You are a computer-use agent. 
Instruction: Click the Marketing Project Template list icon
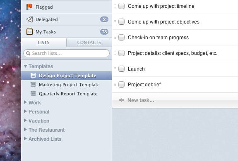click(33, 85)
